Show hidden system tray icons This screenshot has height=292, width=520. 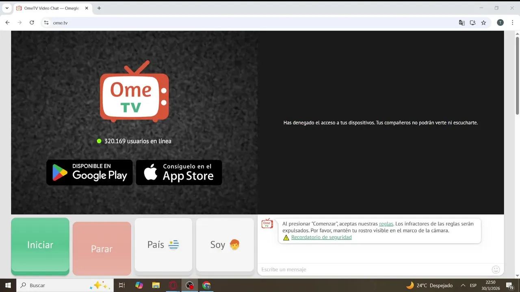pos(463,286)
